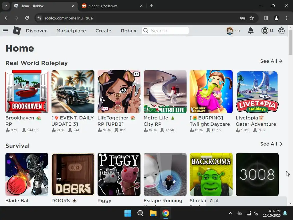Open Windows taskbar search
The height and width of the screenshot is (220, 293).
click(x=140, y=213)
